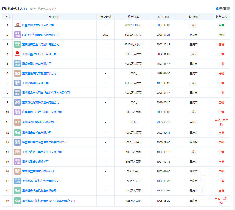The image size is (235, 210).
Task: Switch to the 曾担任法定代表人 tab
Action: click(x=41, y=9)
